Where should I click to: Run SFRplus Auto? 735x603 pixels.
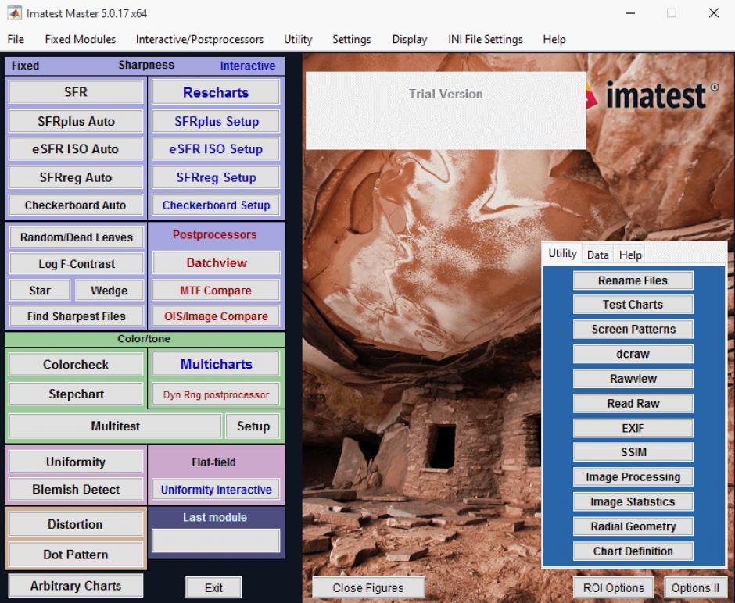pos(76,121)
